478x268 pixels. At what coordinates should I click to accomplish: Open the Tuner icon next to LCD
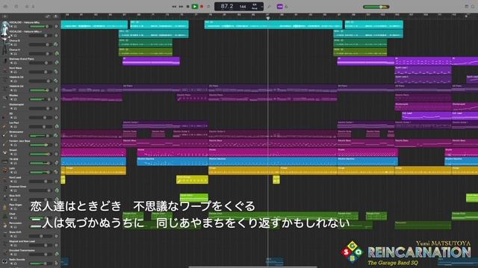pos(269,7)
